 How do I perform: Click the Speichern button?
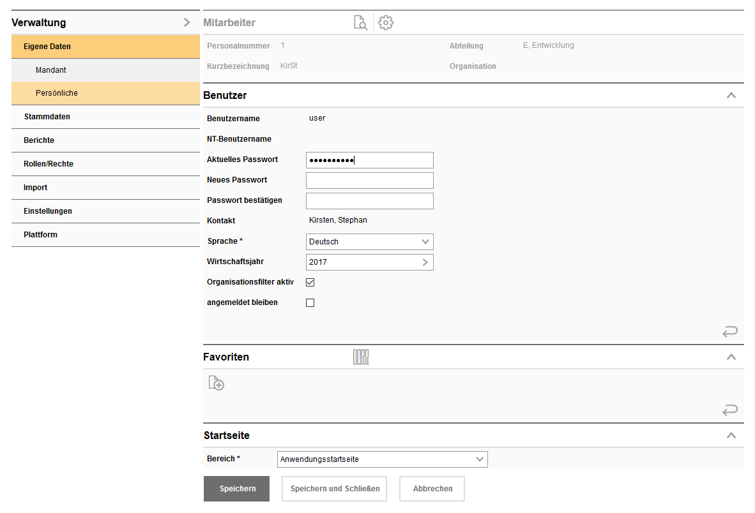[236, 489]
